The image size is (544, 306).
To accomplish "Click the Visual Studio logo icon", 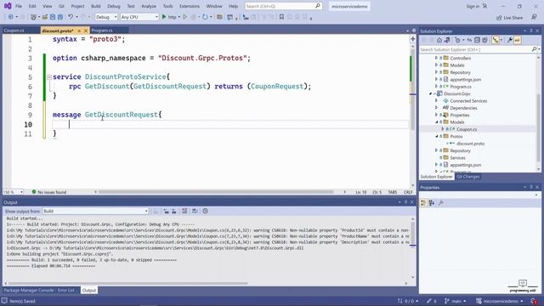I will point(8,6).
